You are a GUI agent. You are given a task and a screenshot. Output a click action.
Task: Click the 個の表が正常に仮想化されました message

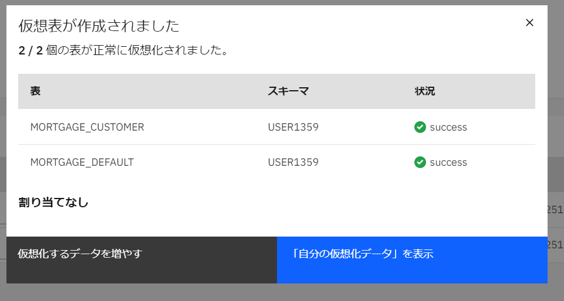coord(137,50)
